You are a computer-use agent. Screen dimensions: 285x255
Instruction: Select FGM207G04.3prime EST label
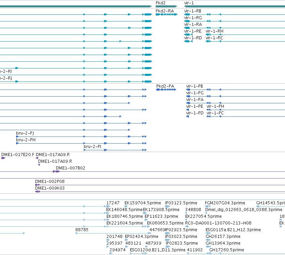225,203
